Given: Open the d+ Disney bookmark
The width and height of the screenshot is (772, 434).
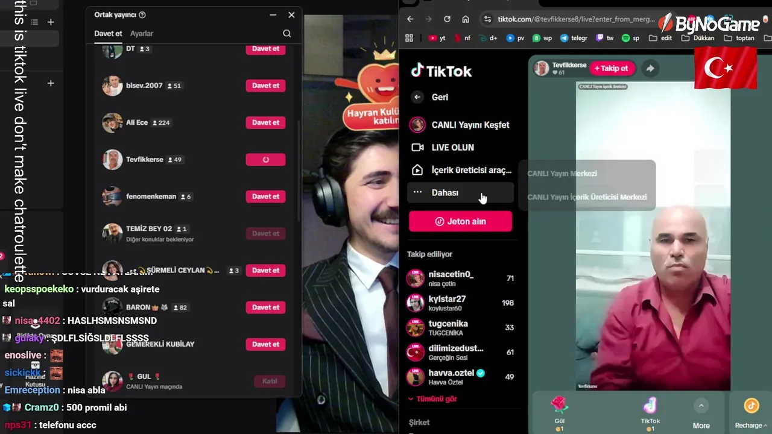Looking at the screenshot, I should tap(487, 38).
